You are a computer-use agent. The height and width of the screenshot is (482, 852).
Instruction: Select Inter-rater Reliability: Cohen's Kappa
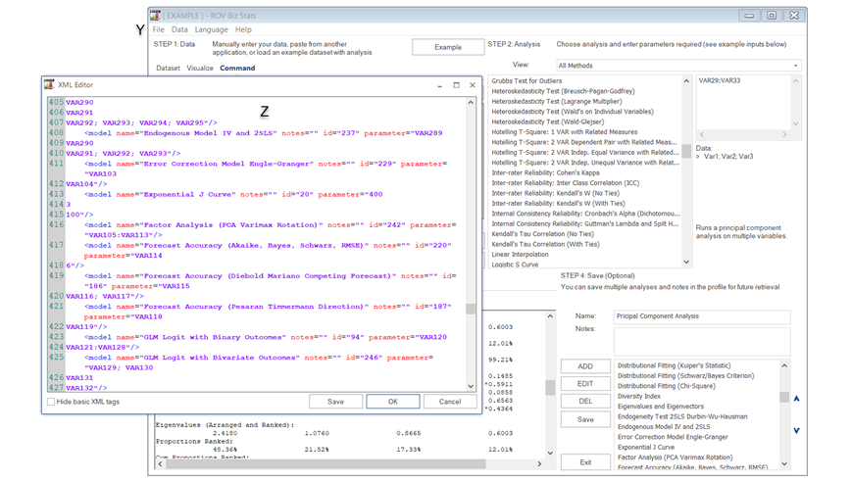point(545,172)
